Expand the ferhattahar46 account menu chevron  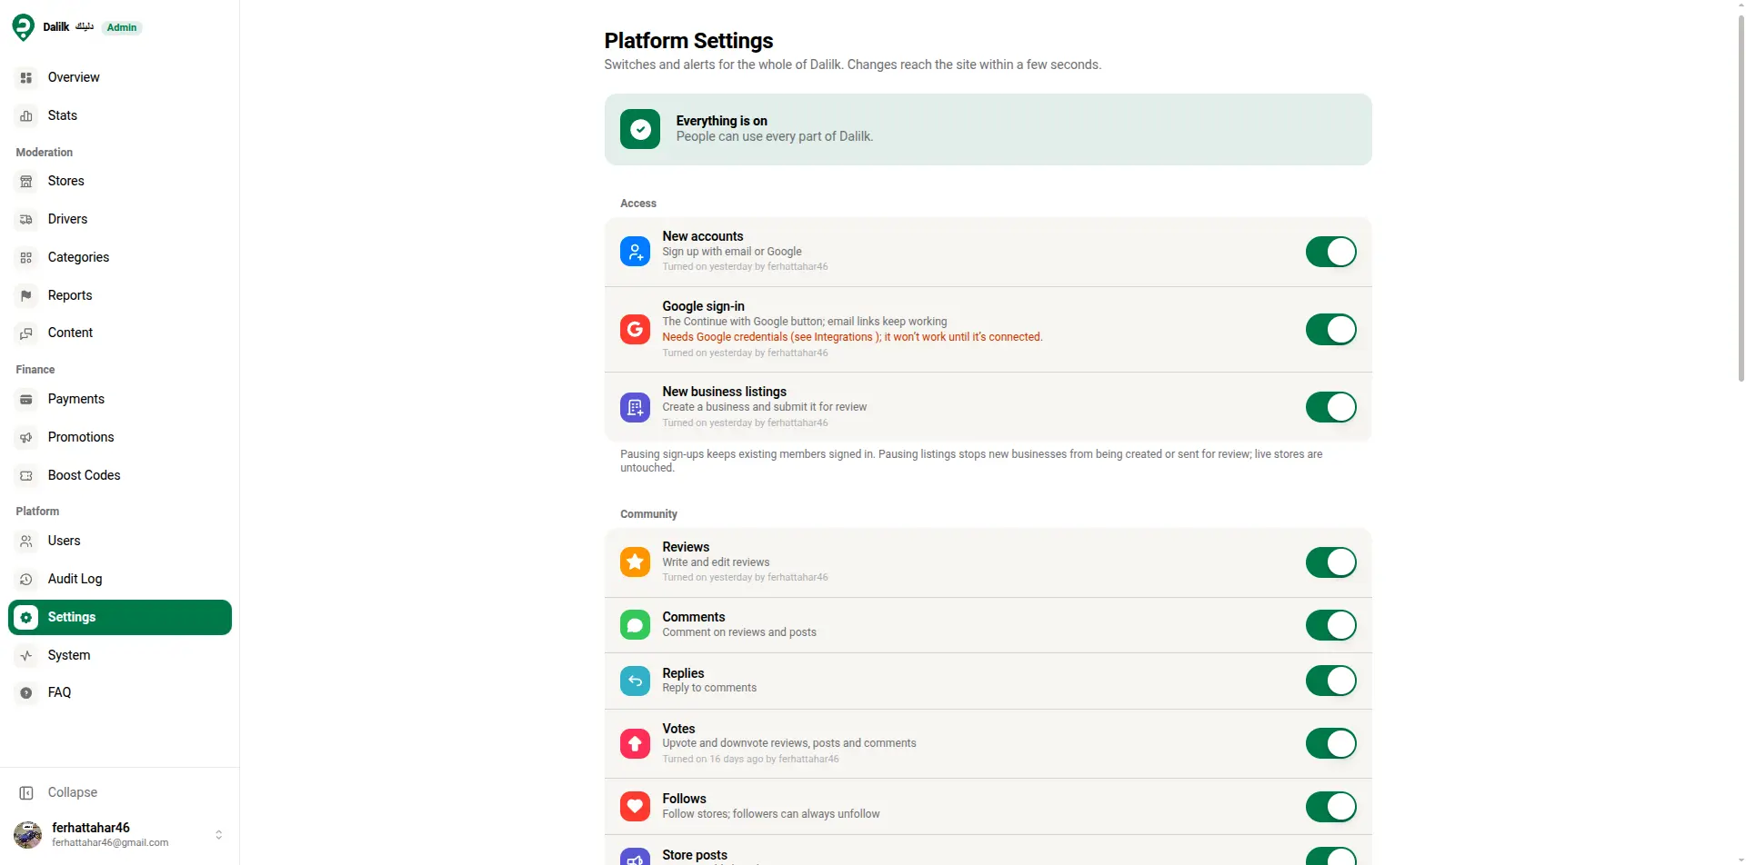[218, 834]
